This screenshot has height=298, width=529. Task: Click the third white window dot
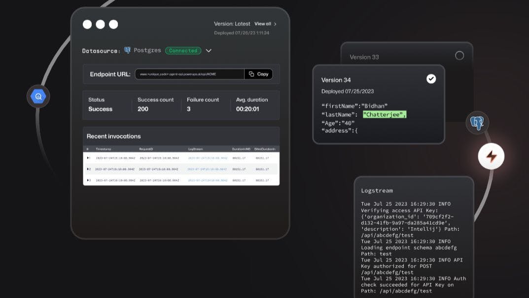click(x=113, y=24)
